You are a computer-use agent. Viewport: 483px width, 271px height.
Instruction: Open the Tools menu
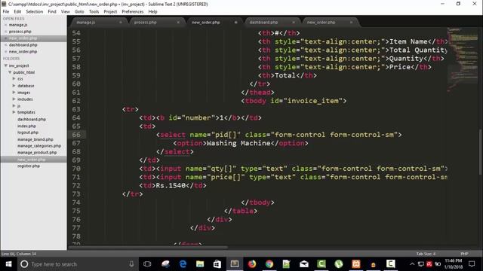tap(94, 12)
